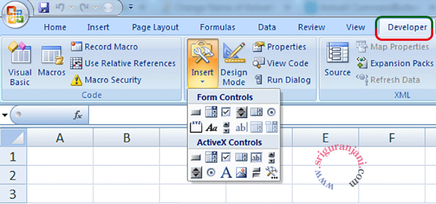
Task: Insert a Form Controls option button
Action: pyautogui.click(x=271, y=113)
